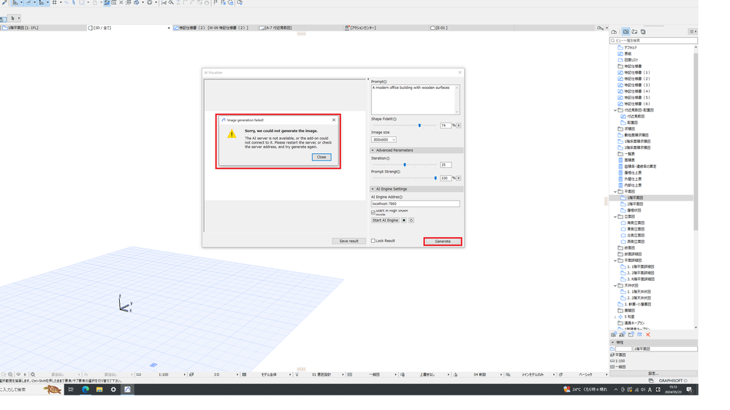Screen dimensions: 730x410
Task: Switch to the アクションセンター tab
Action: [x=362, y=28]
